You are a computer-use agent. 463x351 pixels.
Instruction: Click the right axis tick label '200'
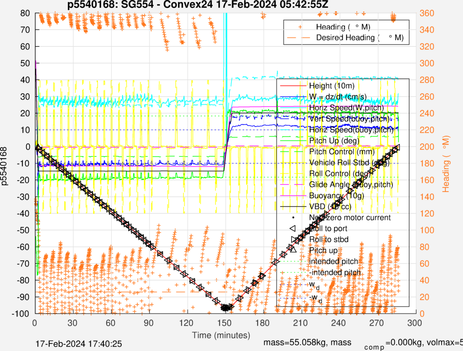[x=427, y=147]
